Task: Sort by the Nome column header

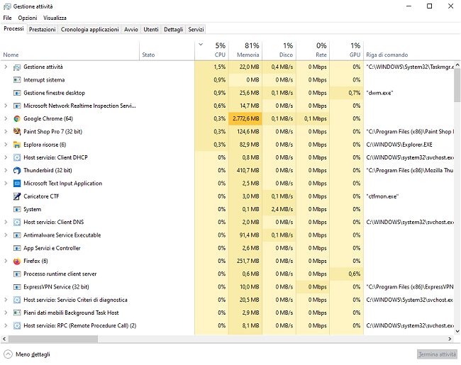Action: point(70,50)
